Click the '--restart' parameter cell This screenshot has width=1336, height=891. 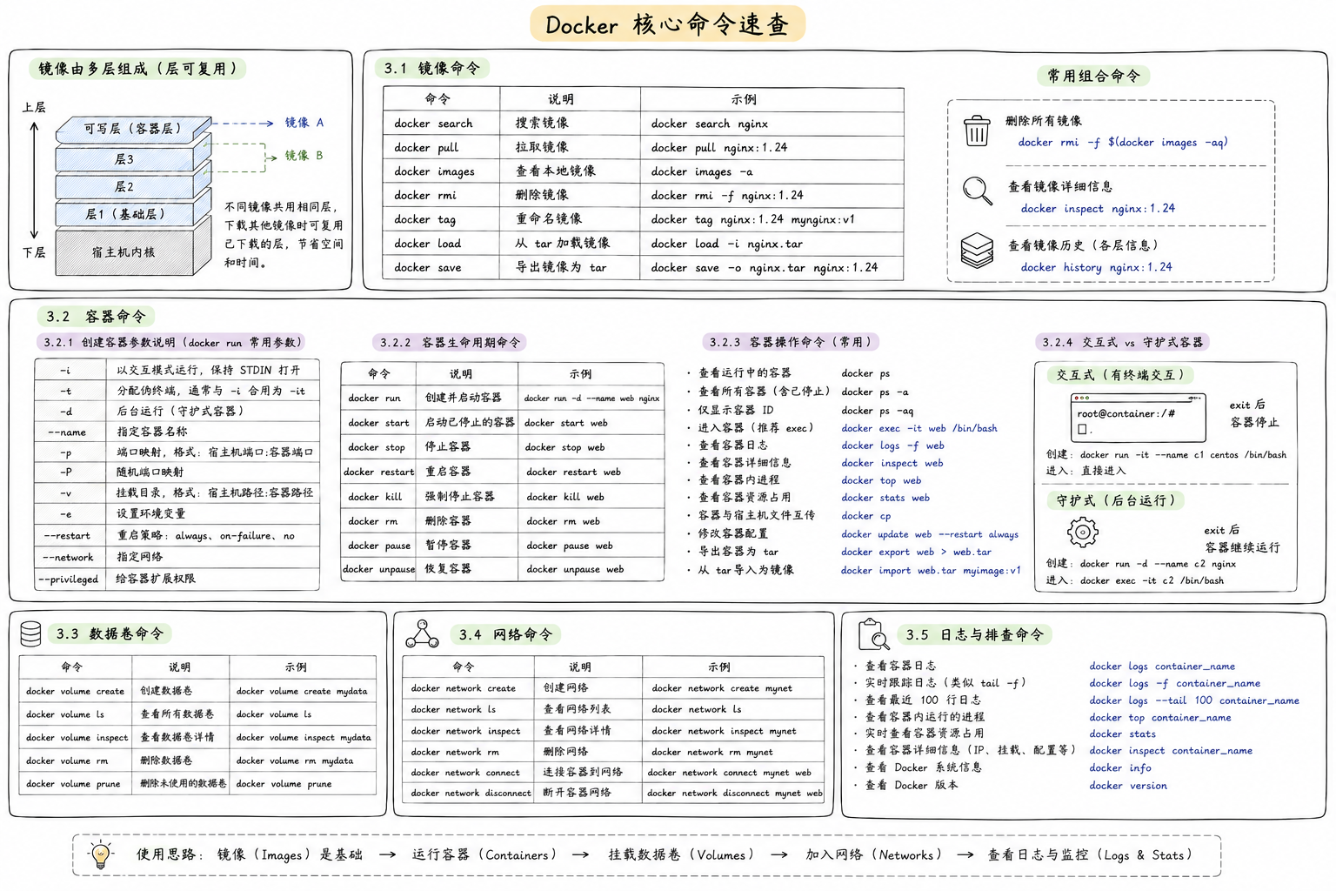tap(70, 536)
